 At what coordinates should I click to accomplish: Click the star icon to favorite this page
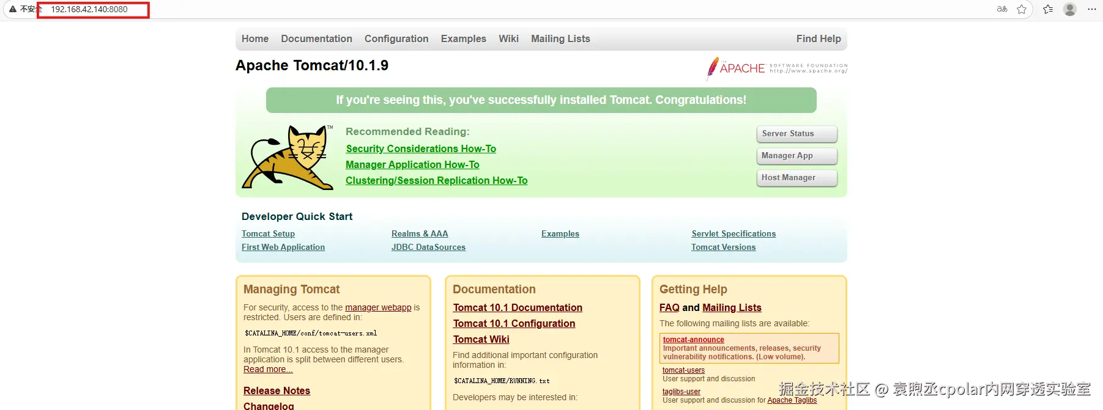[1022, 9]
